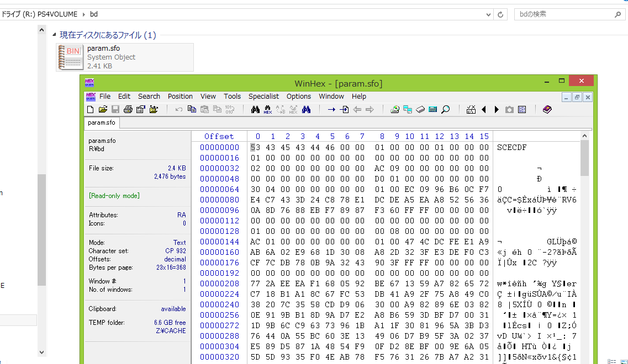Image resolution: width=628 pixels, height=364 pixels.
Task: Click the blue Continue Search binoculars icon
Action: click(x=307, y=110)
